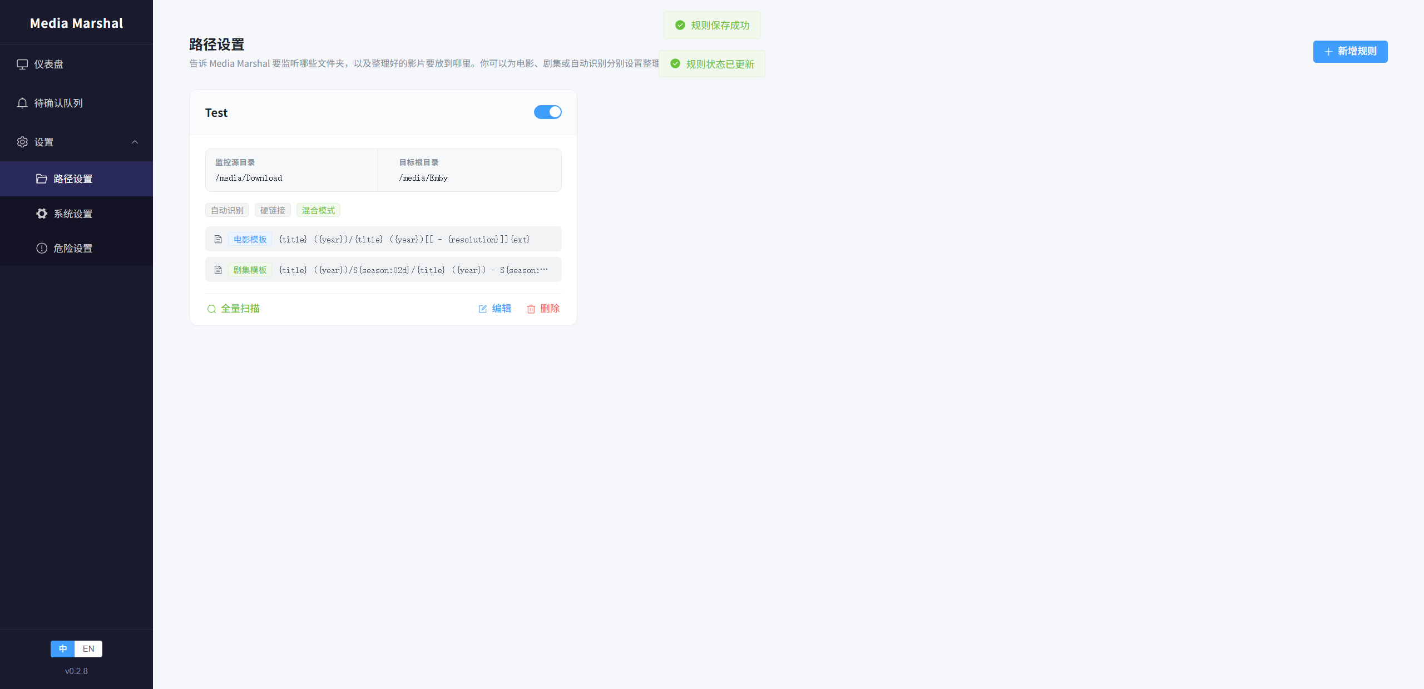Click the document icon beside 电影模板
This screenshot has width=1424, height=689.
click(218, 239)
